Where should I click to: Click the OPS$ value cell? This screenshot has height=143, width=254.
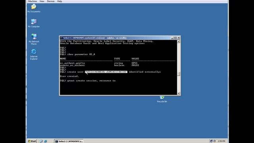click(x=135, y=63)
